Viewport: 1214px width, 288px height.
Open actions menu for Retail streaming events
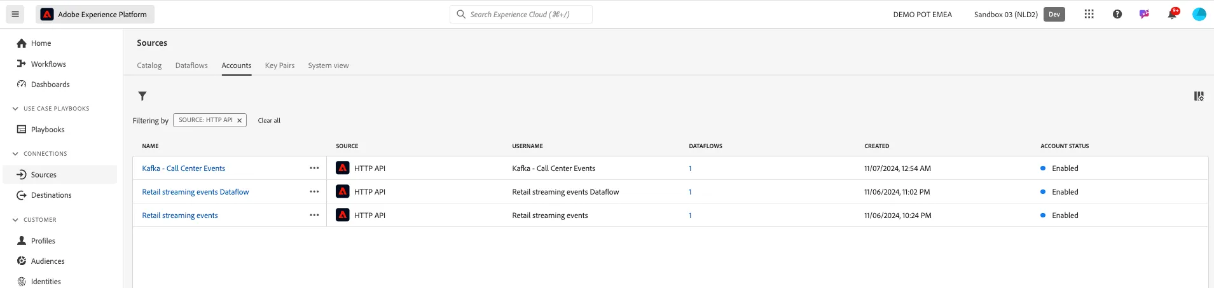click(x=314, y=216)
